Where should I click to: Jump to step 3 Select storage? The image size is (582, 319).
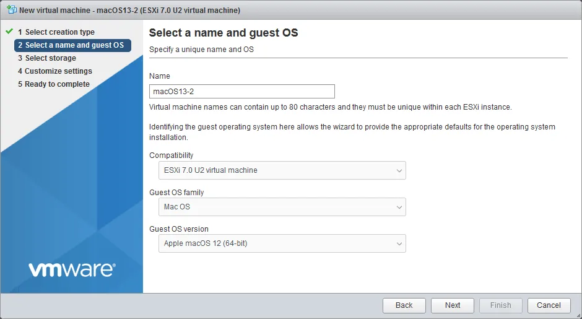pyautogui.click(x=50, y=58)
